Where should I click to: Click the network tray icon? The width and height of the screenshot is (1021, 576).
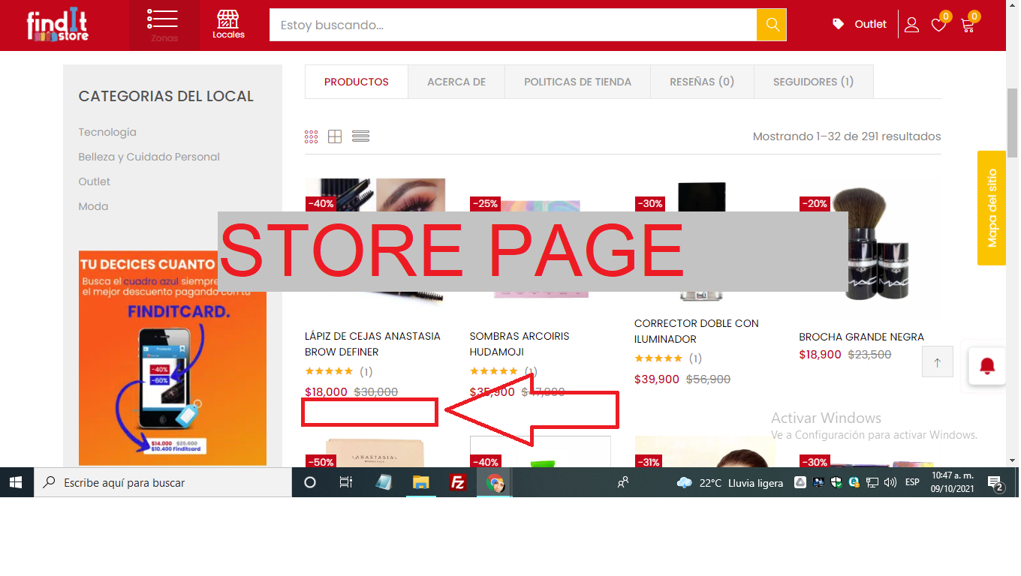point(872,482)
